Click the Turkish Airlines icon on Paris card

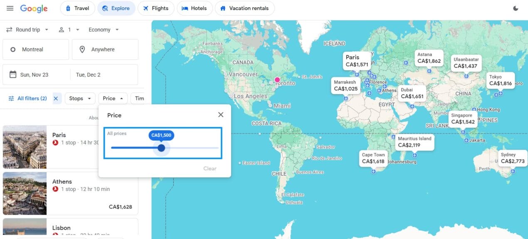(55, 143)
